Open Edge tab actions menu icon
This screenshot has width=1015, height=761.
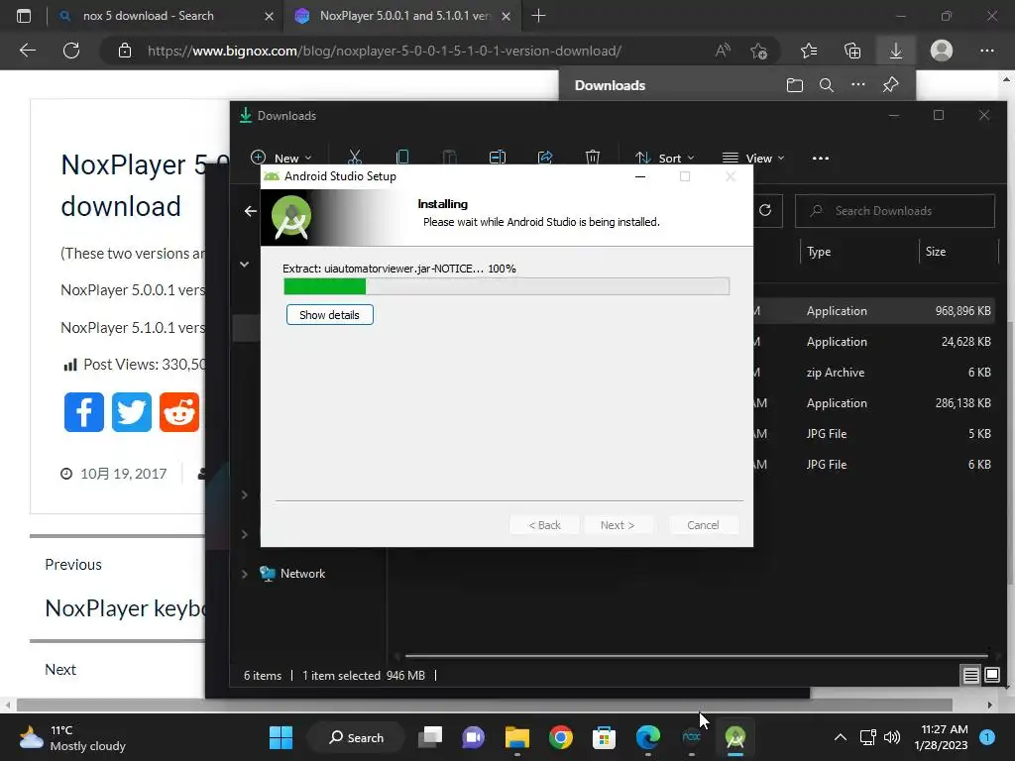24,16
